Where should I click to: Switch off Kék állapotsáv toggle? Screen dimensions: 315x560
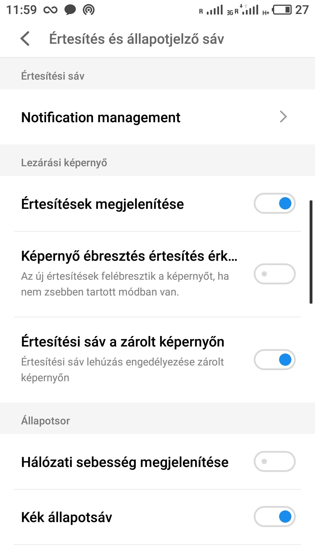tap(275, 517)
